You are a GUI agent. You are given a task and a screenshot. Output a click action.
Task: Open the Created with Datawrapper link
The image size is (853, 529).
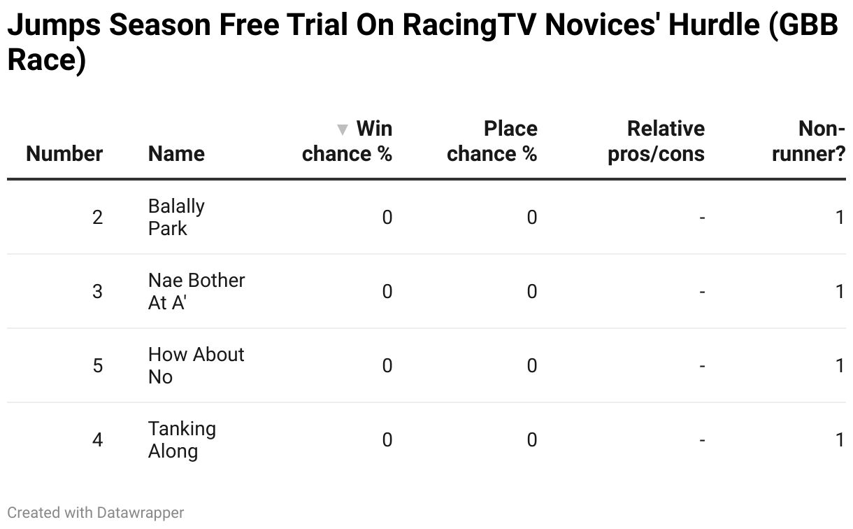(96, 513)
